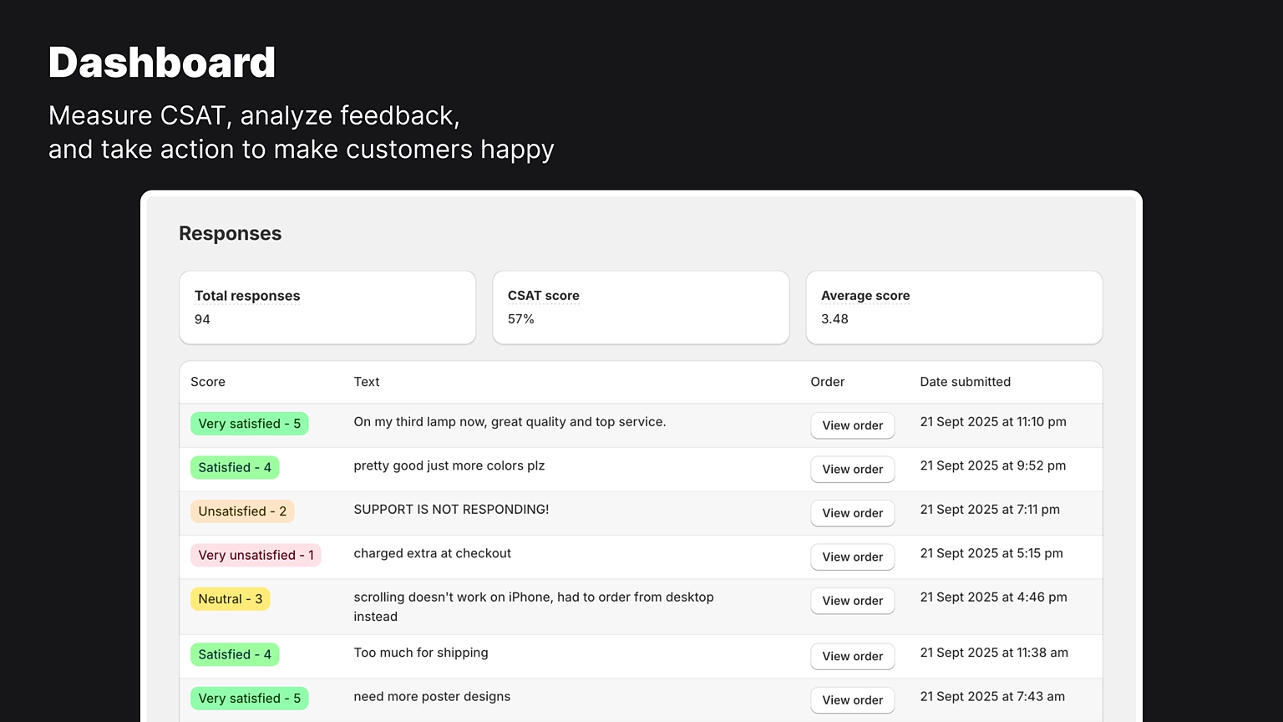Sort the table by the Score column
Image resolution: width=1283 pixels, height=722 pixels.
point(207,382)
